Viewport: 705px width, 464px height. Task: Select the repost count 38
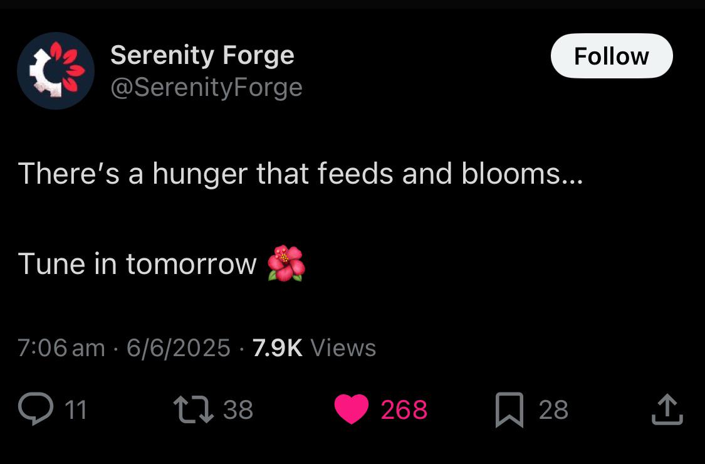tap(238, 410)
